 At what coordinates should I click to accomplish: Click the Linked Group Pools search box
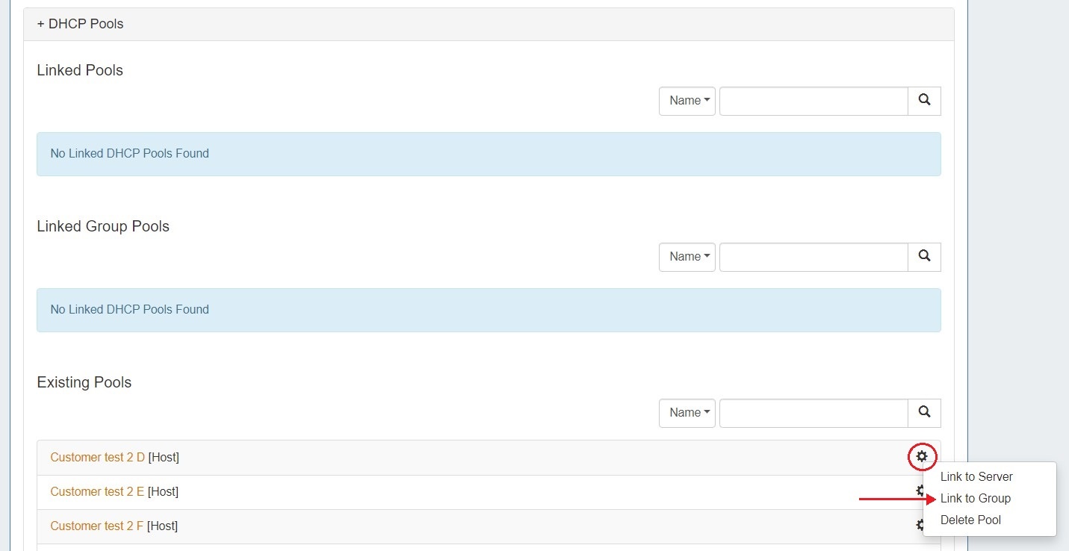tap(813, 257)
